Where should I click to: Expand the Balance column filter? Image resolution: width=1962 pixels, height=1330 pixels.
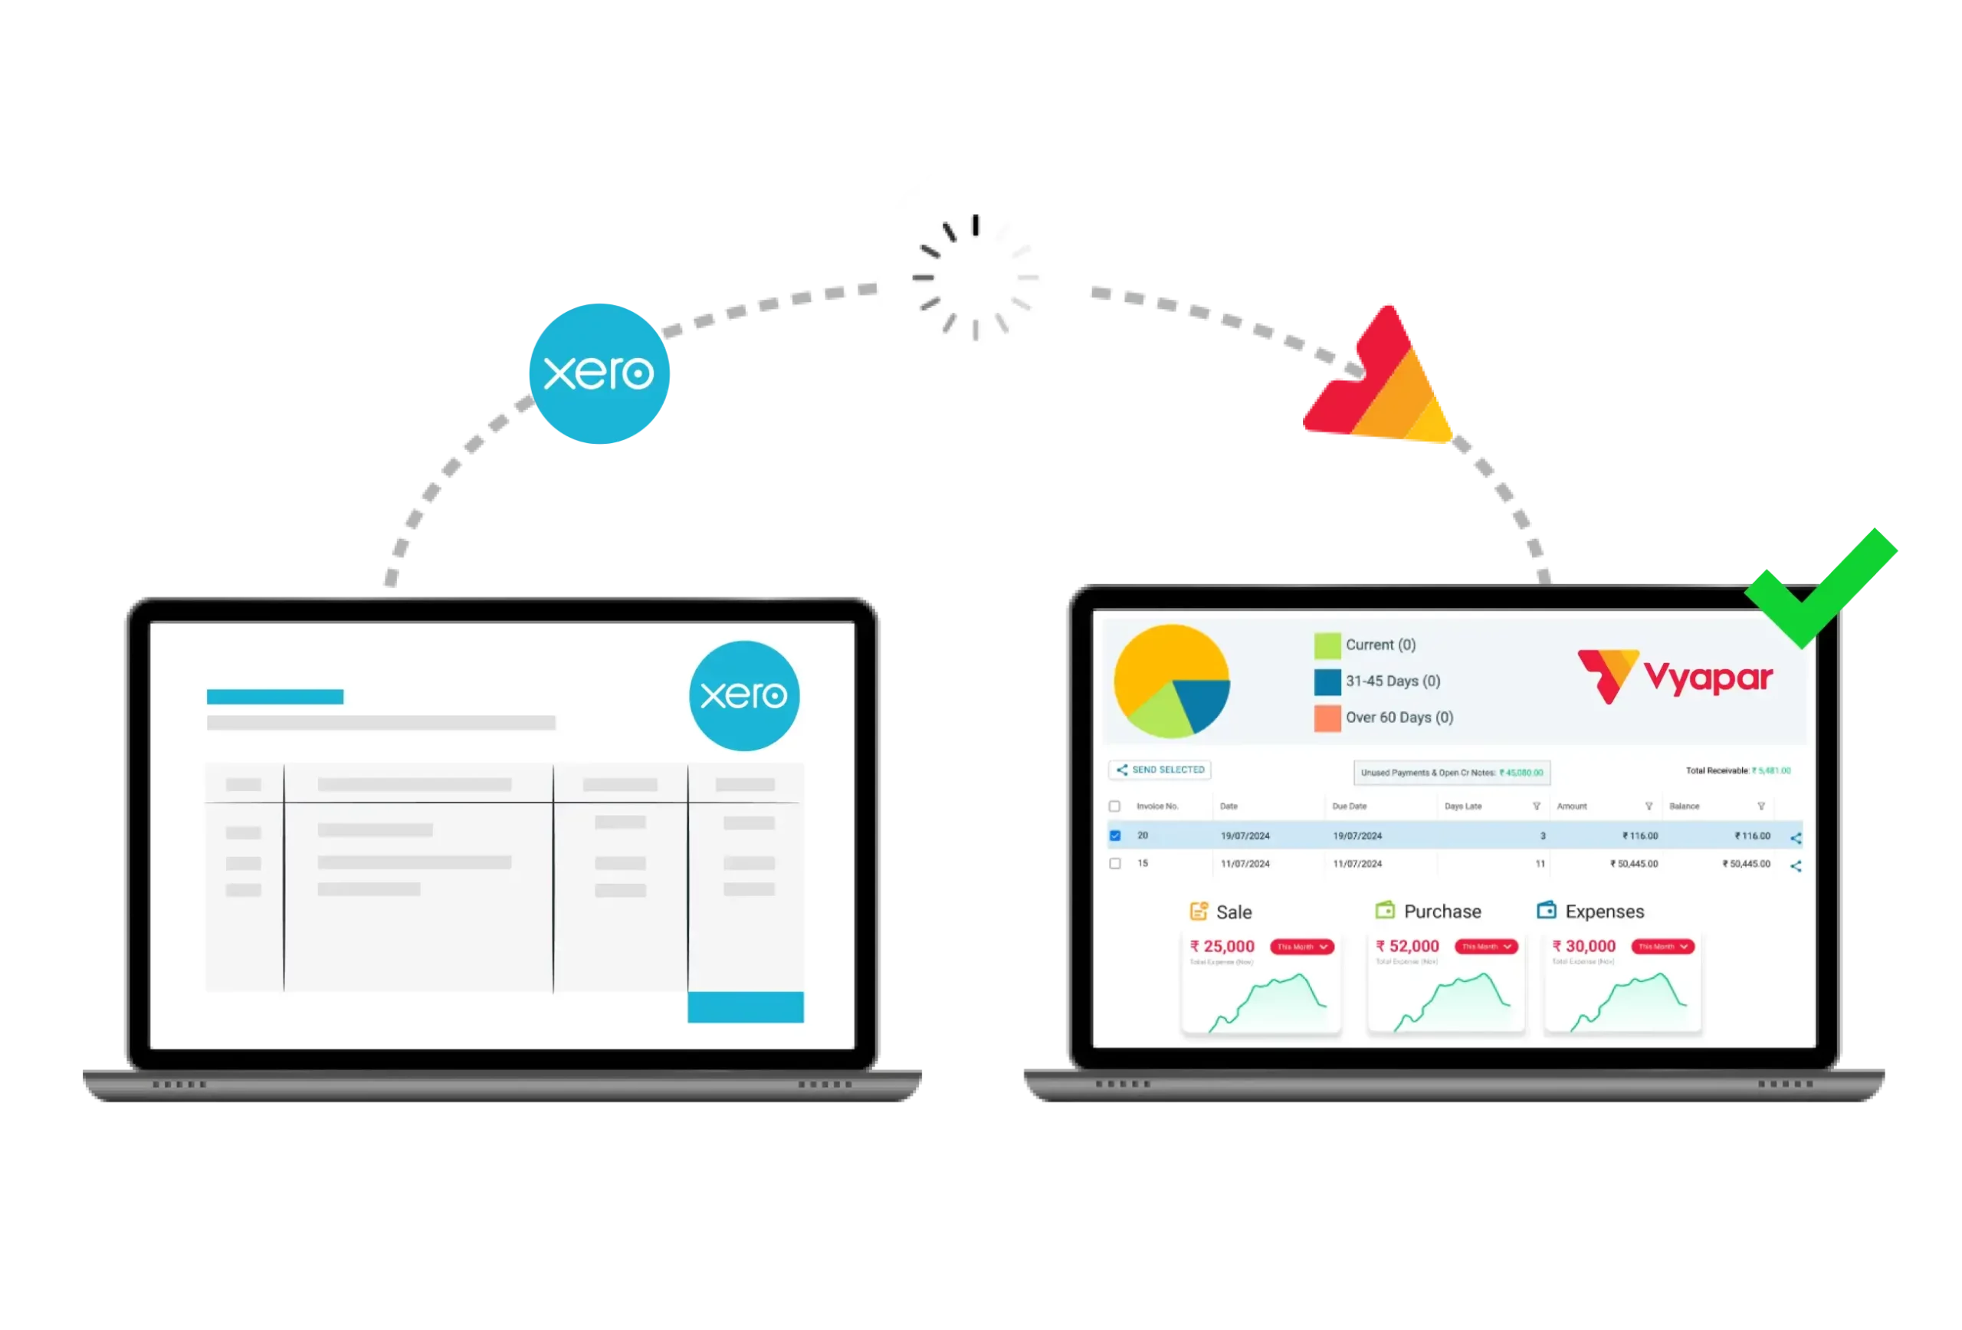tap(1759, 806)
